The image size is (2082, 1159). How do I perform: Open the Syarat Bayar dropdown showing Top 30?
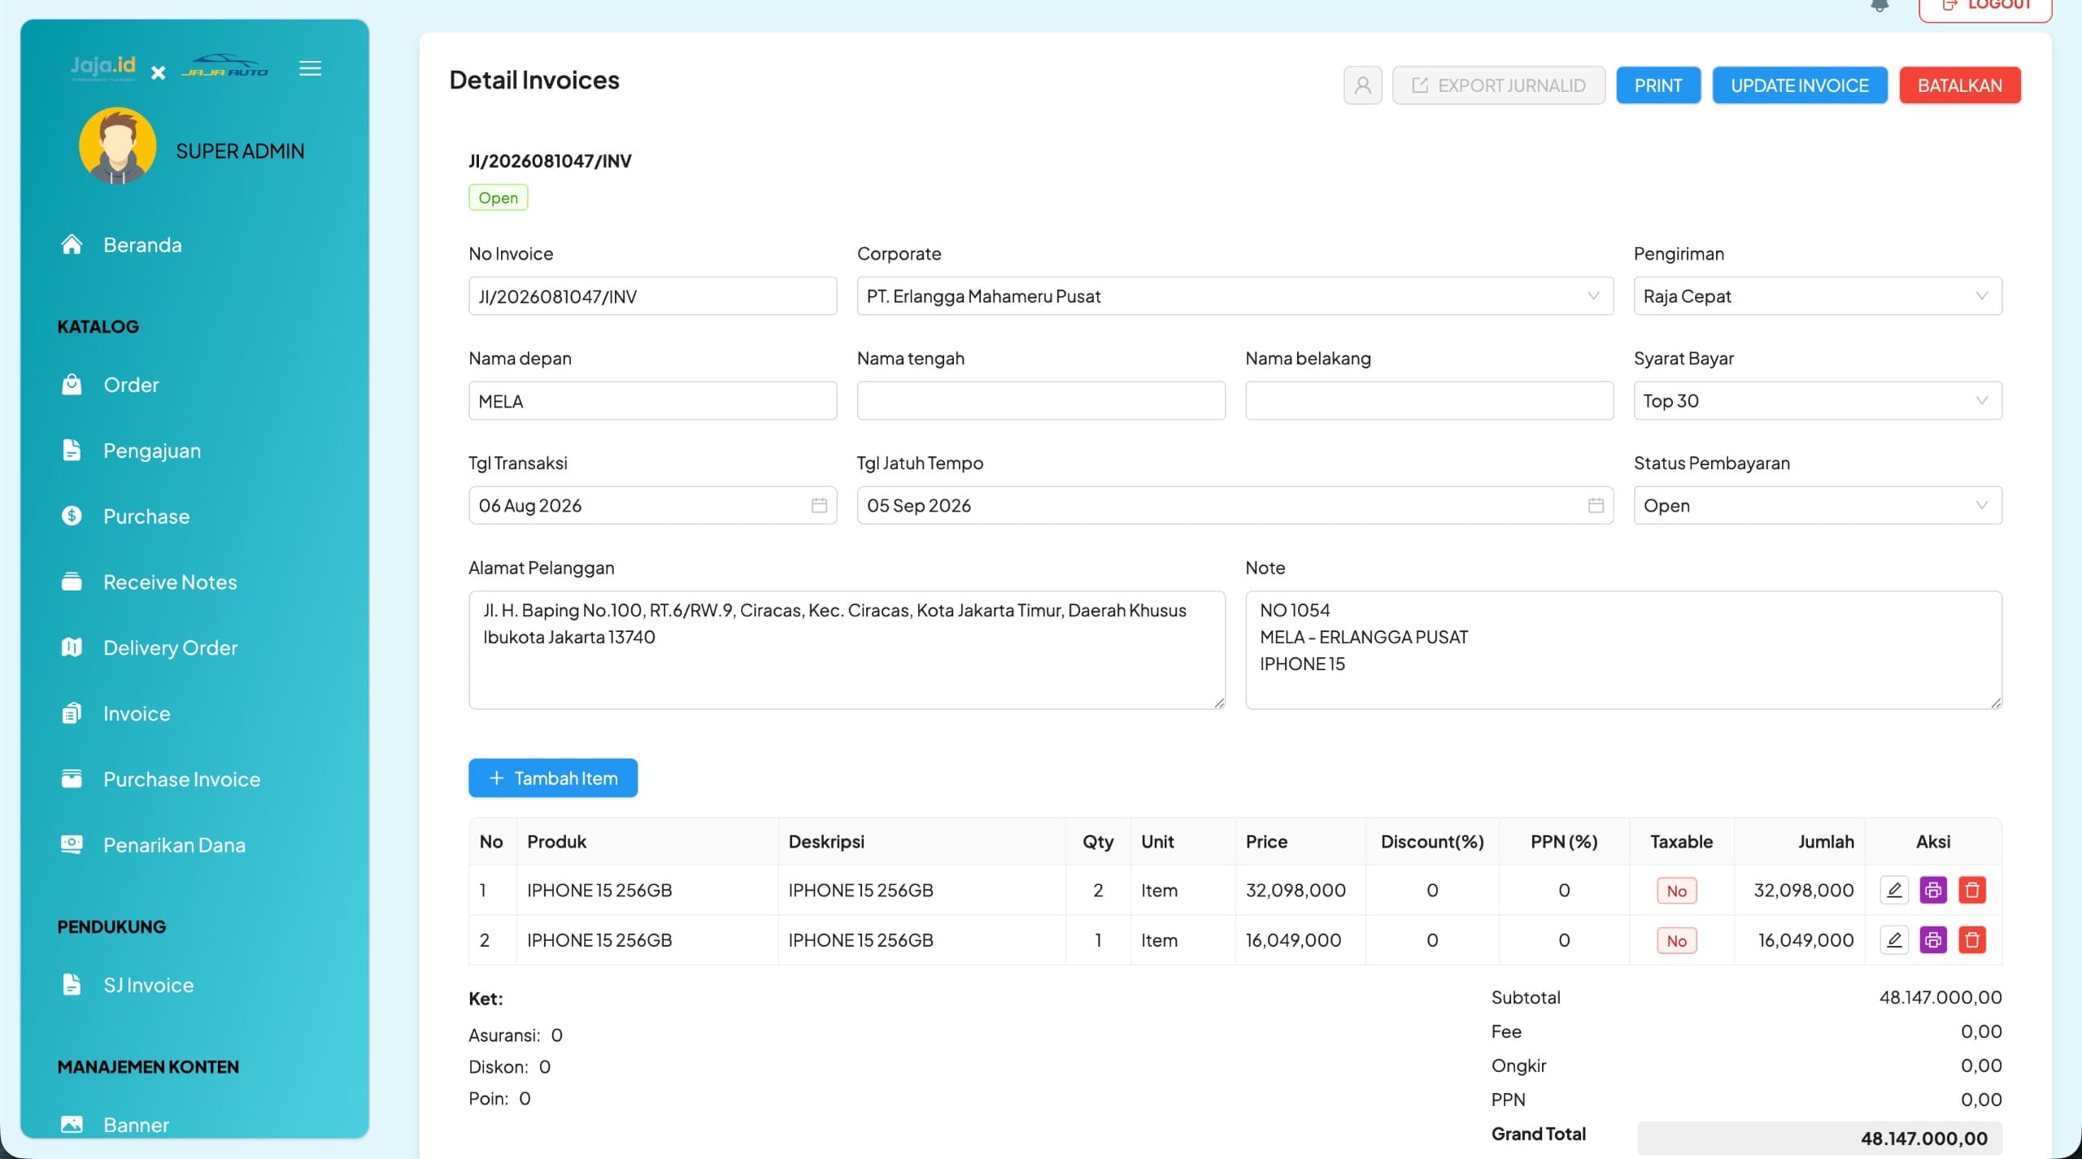click(x=1818, y=400)
